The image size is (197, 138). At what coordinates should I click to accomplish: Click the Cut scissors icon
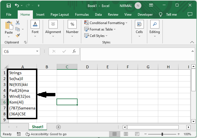[x=18, y=23]
